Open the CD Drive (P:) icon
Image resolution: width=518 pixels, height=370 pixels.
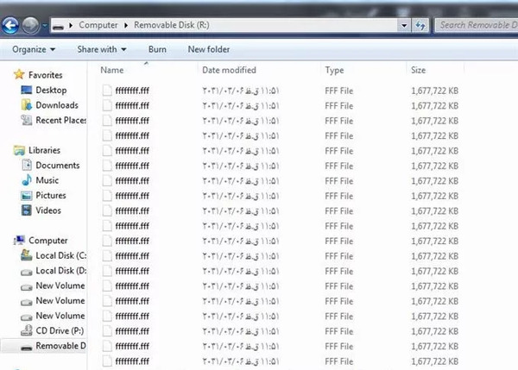click(x=27, y=330)
